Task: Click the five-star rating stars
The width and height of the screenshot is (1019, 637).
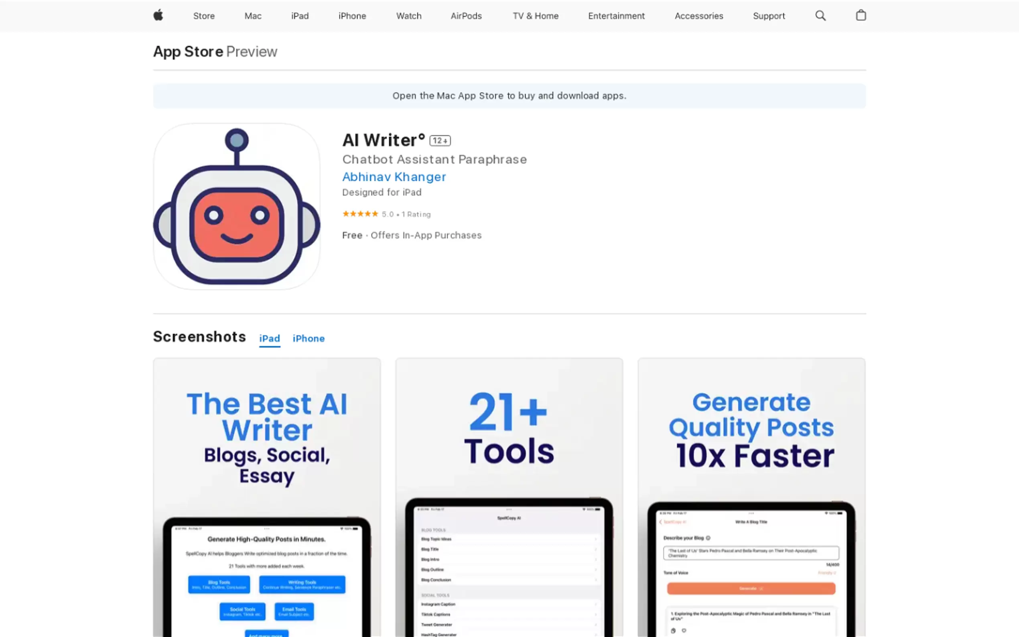Action: click(360, 214)
